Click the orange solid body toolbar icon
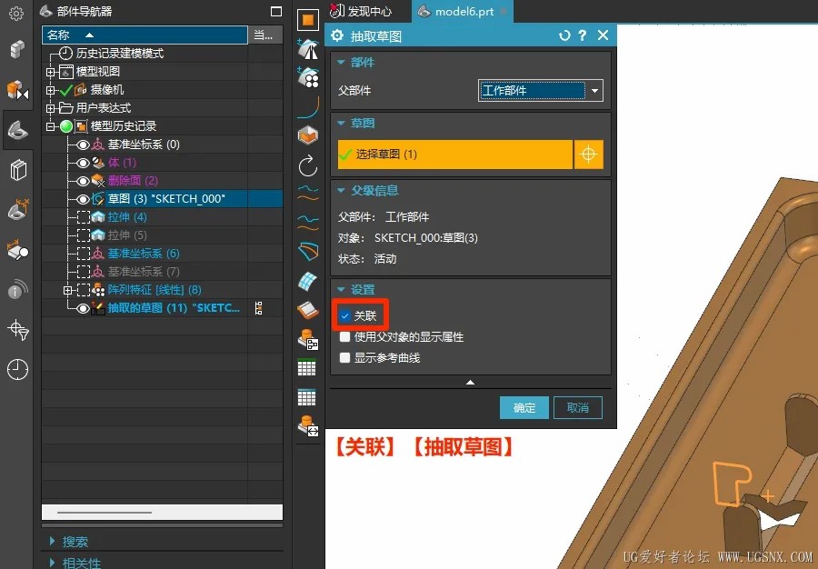The height and width of the screenshot is (569, 818). (308, 135)
